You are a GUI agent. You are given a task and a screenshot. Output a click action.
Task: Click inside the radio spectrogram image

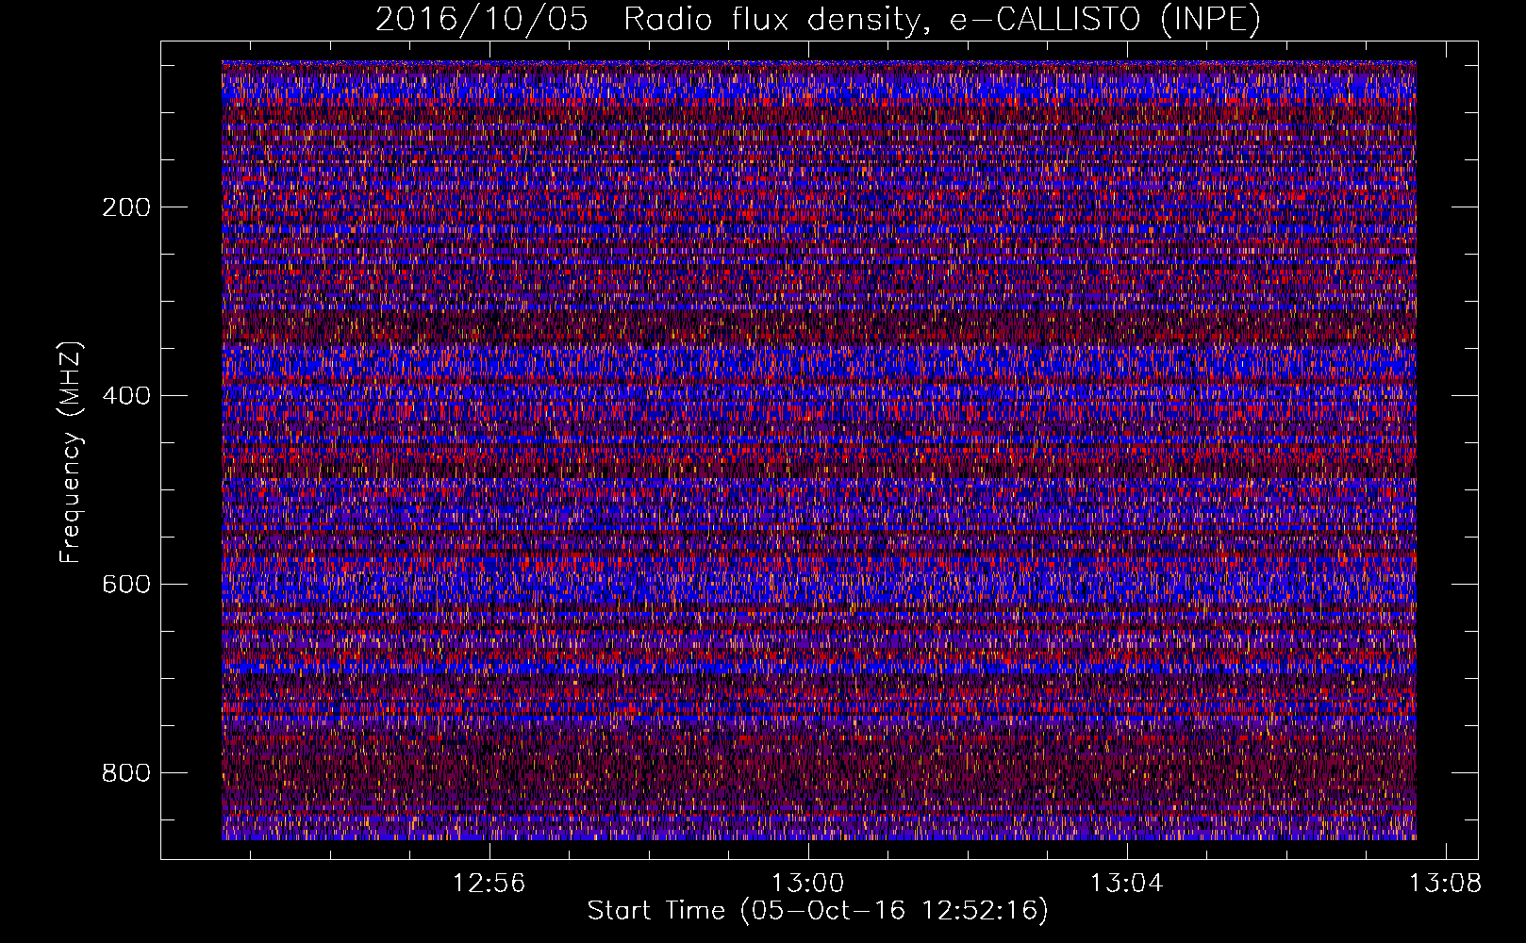[x=819, y=450]
